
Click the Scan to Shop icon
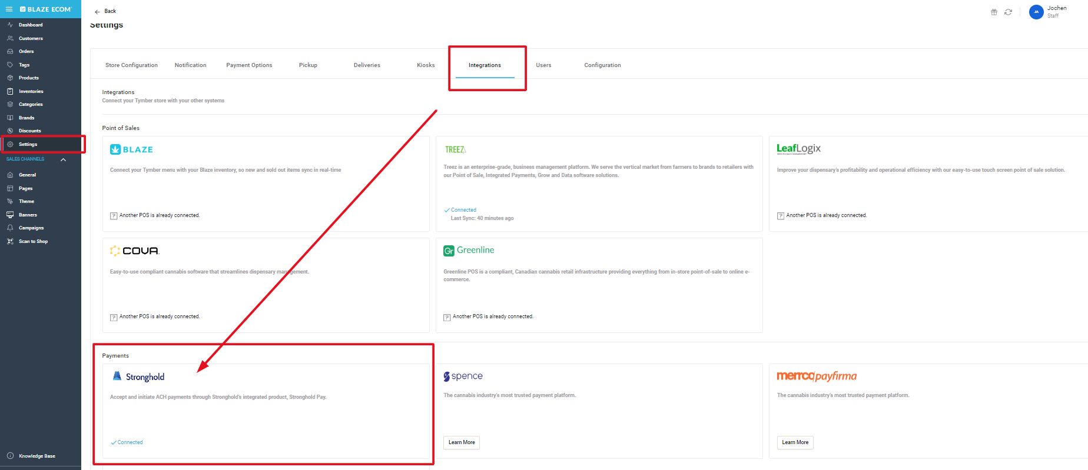(10, 241)
